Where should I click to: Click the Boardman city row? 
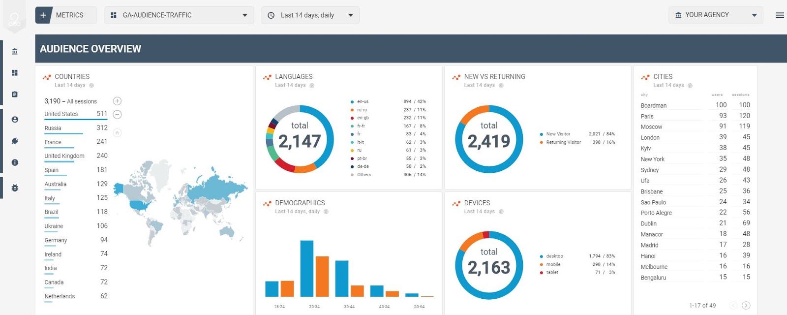coord(695,105)
